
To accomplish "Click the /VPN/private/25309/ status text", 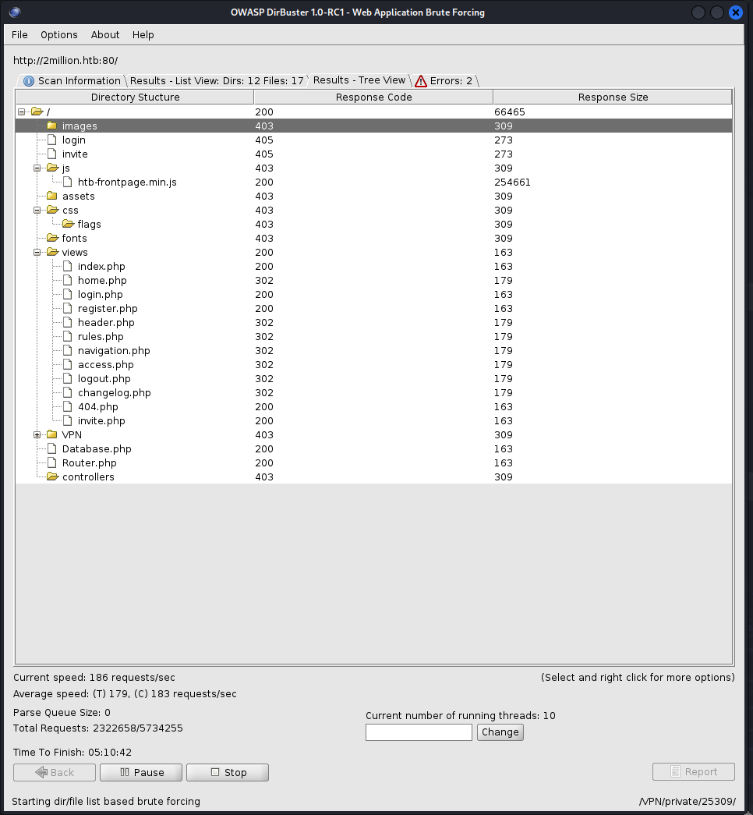I will pyautogui.click(x=687, y=802).
